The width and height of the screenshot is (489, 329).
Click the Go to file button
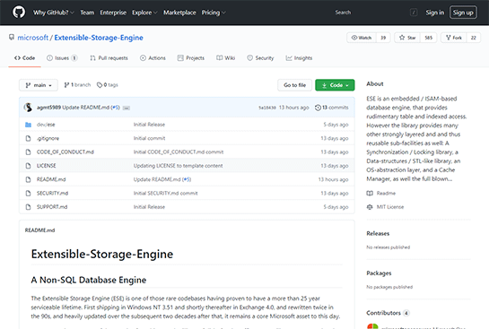coord(294,85)
